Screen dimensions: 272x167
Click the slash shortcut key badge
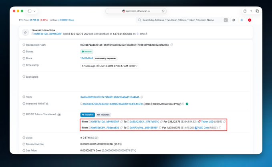point(226,20)
